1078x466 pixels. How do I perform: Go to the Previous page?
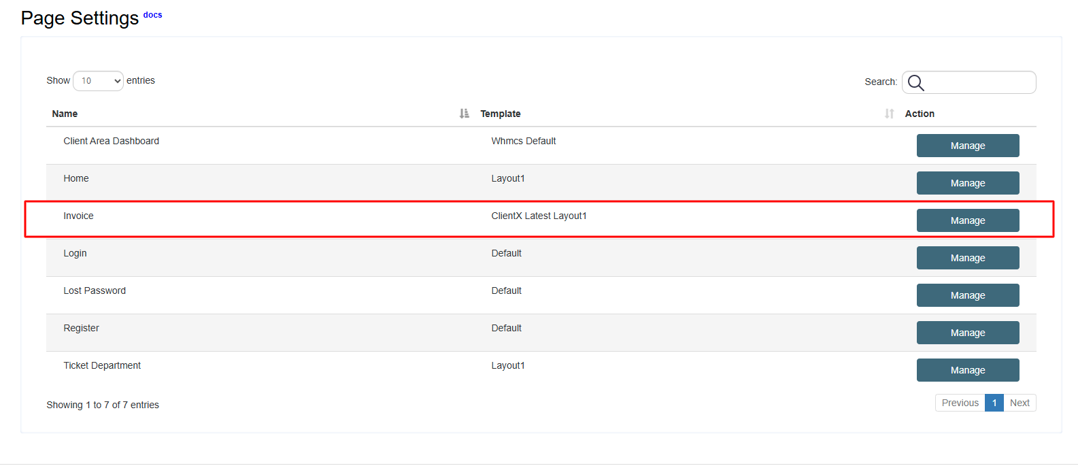coord(960,403)
